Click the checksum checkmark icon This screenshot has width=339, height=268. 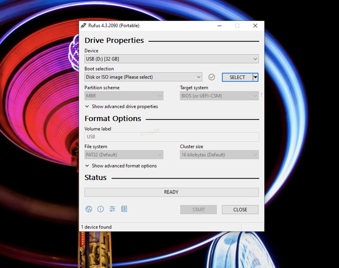[x=212, y=77]
